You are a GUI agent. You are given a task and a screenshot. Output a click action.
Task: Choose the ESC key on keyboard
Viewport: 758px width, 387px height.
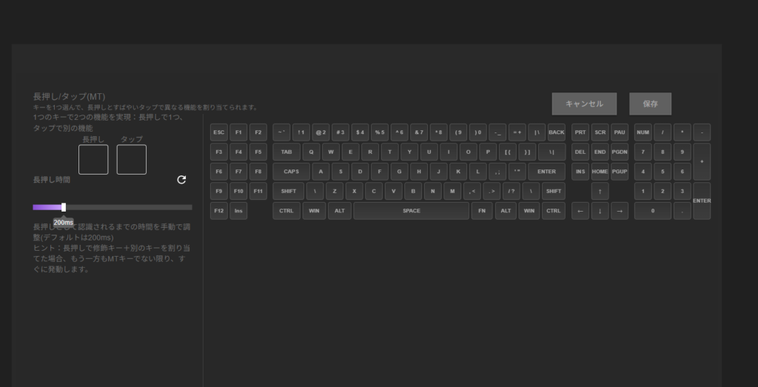pos(219,132)
